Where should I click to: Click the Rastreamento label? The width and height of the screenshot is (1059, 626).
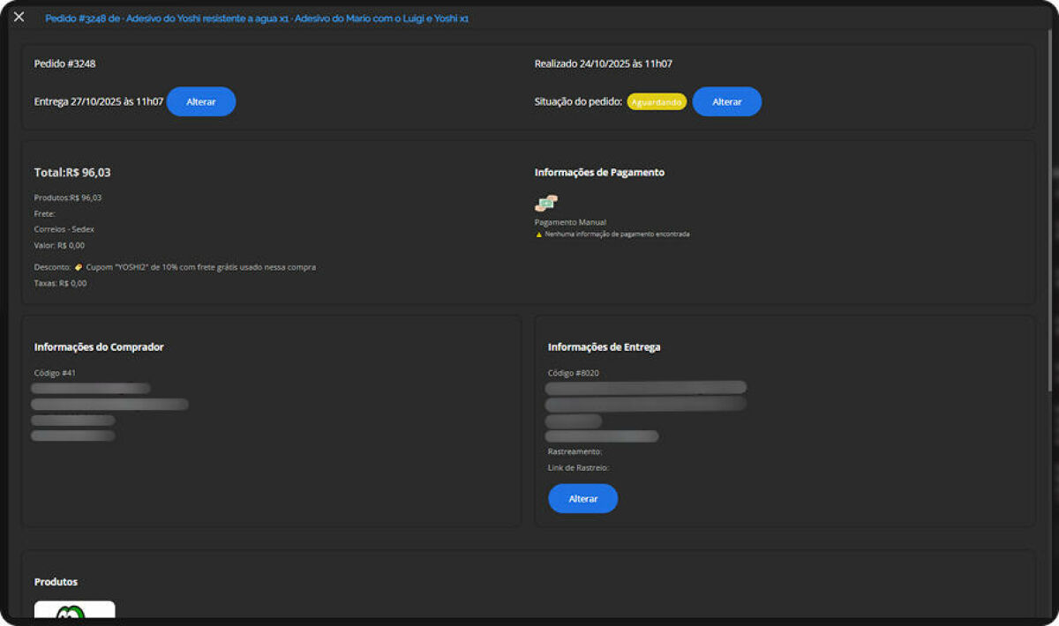573,451
